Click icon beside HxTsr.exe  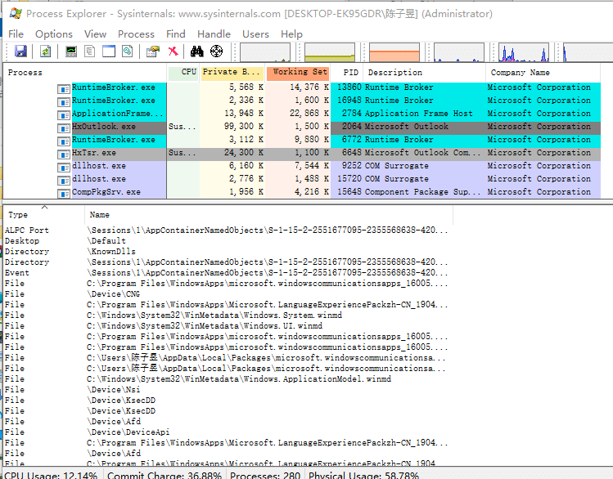pyautogui.click(x=63, y=154)
